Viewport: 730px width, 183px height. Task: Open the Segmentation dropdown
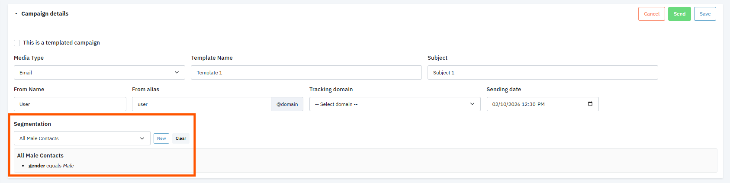point(82,138)
